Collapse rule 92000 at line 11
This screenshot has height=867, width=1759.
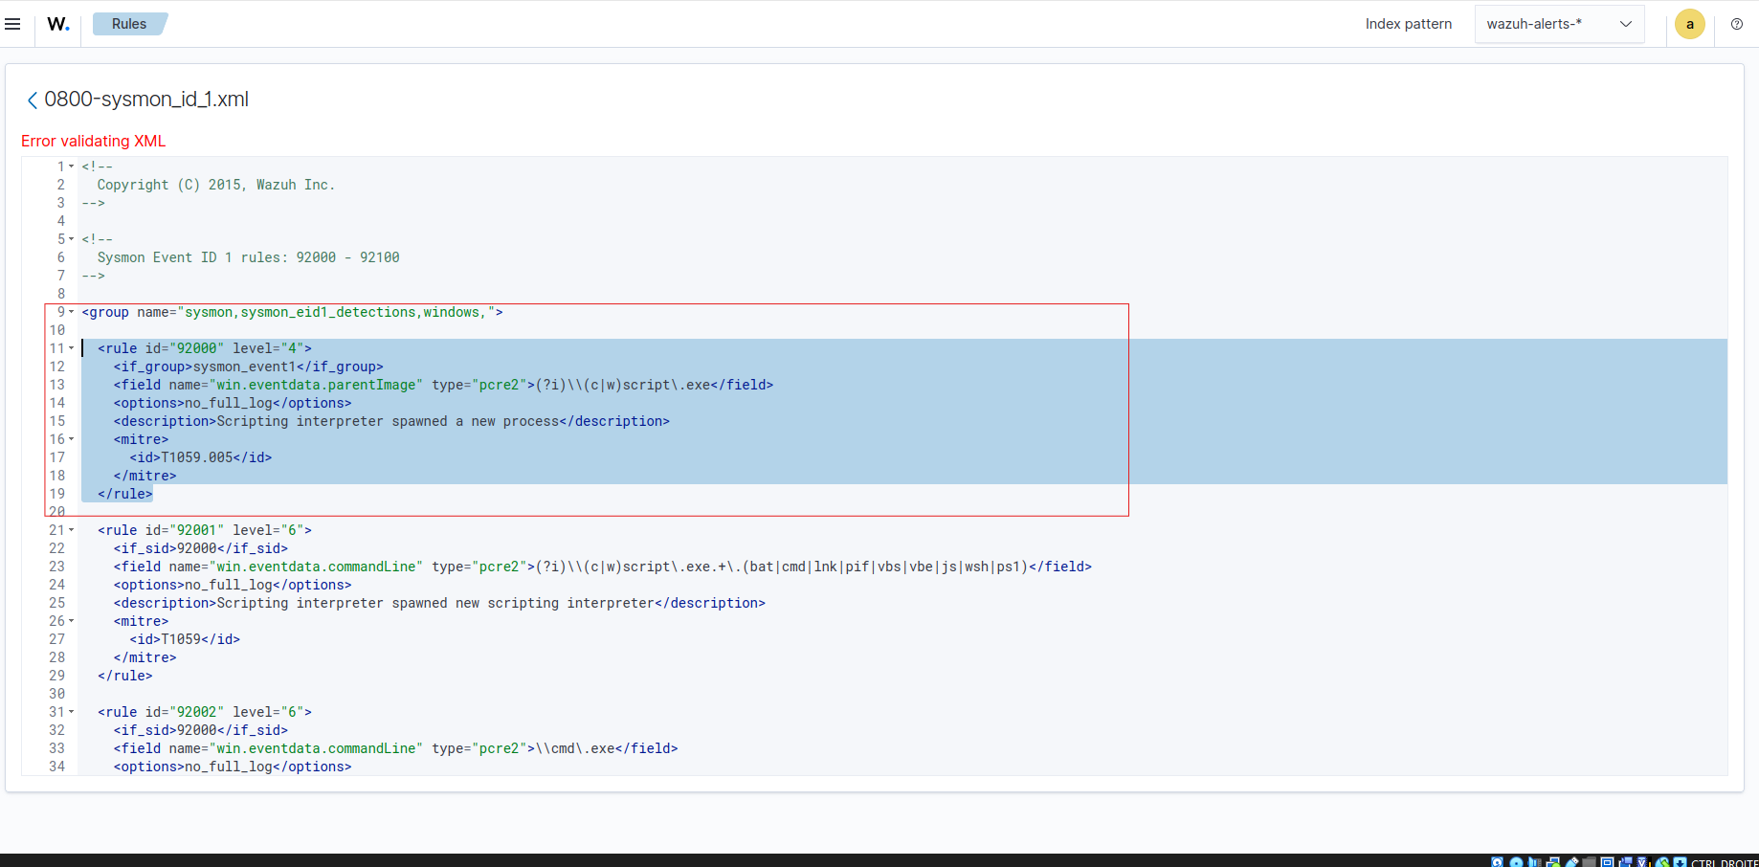pyautogui.click(x=71, y=348)
